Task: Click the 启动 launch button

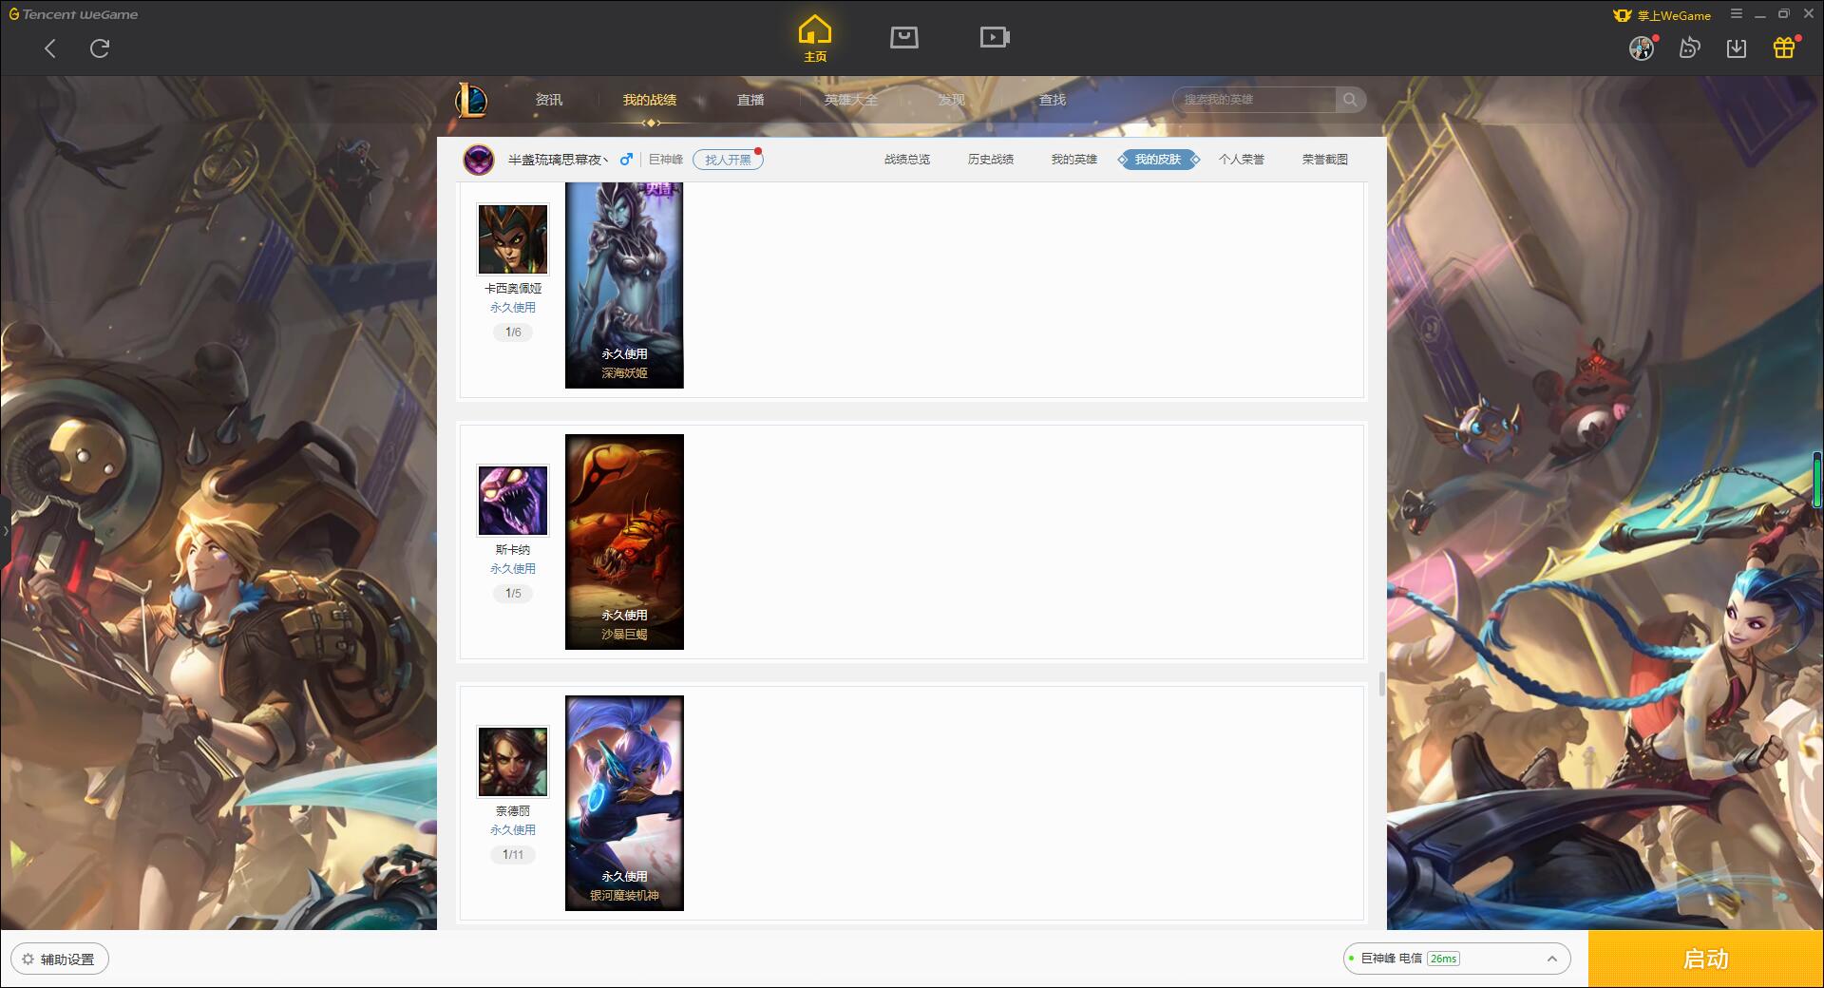Action: [x=1705, y=959]
